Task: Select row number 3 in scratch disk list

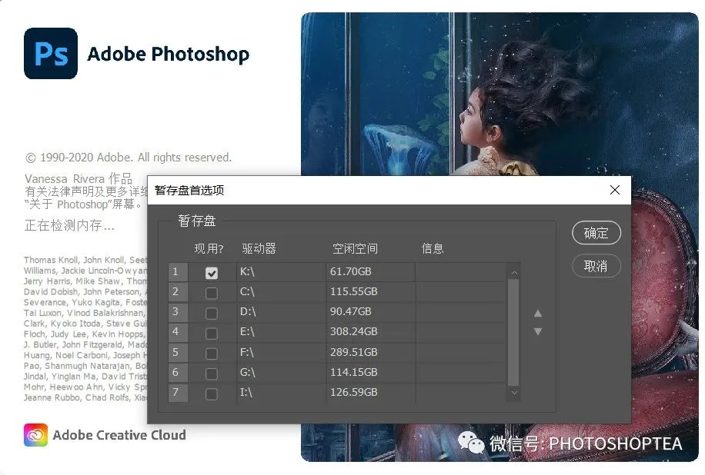Action: pyautogui.click(x=178, y=311)
